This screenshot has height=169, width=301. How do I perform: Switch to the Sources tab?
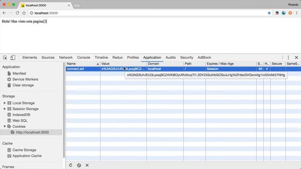pyautogui.click(x=48, y=57)
